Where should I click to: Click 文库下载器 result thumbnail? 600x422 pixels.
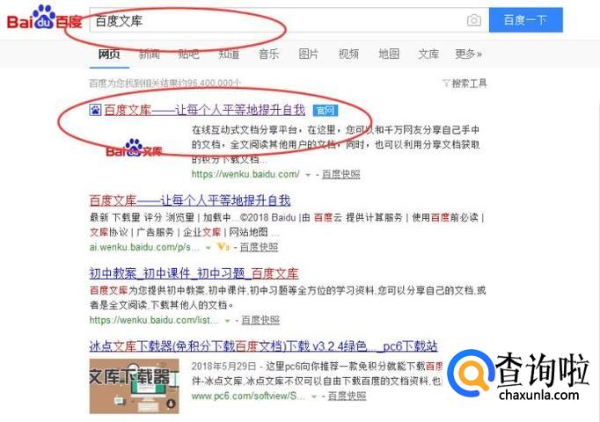[134, 386]
